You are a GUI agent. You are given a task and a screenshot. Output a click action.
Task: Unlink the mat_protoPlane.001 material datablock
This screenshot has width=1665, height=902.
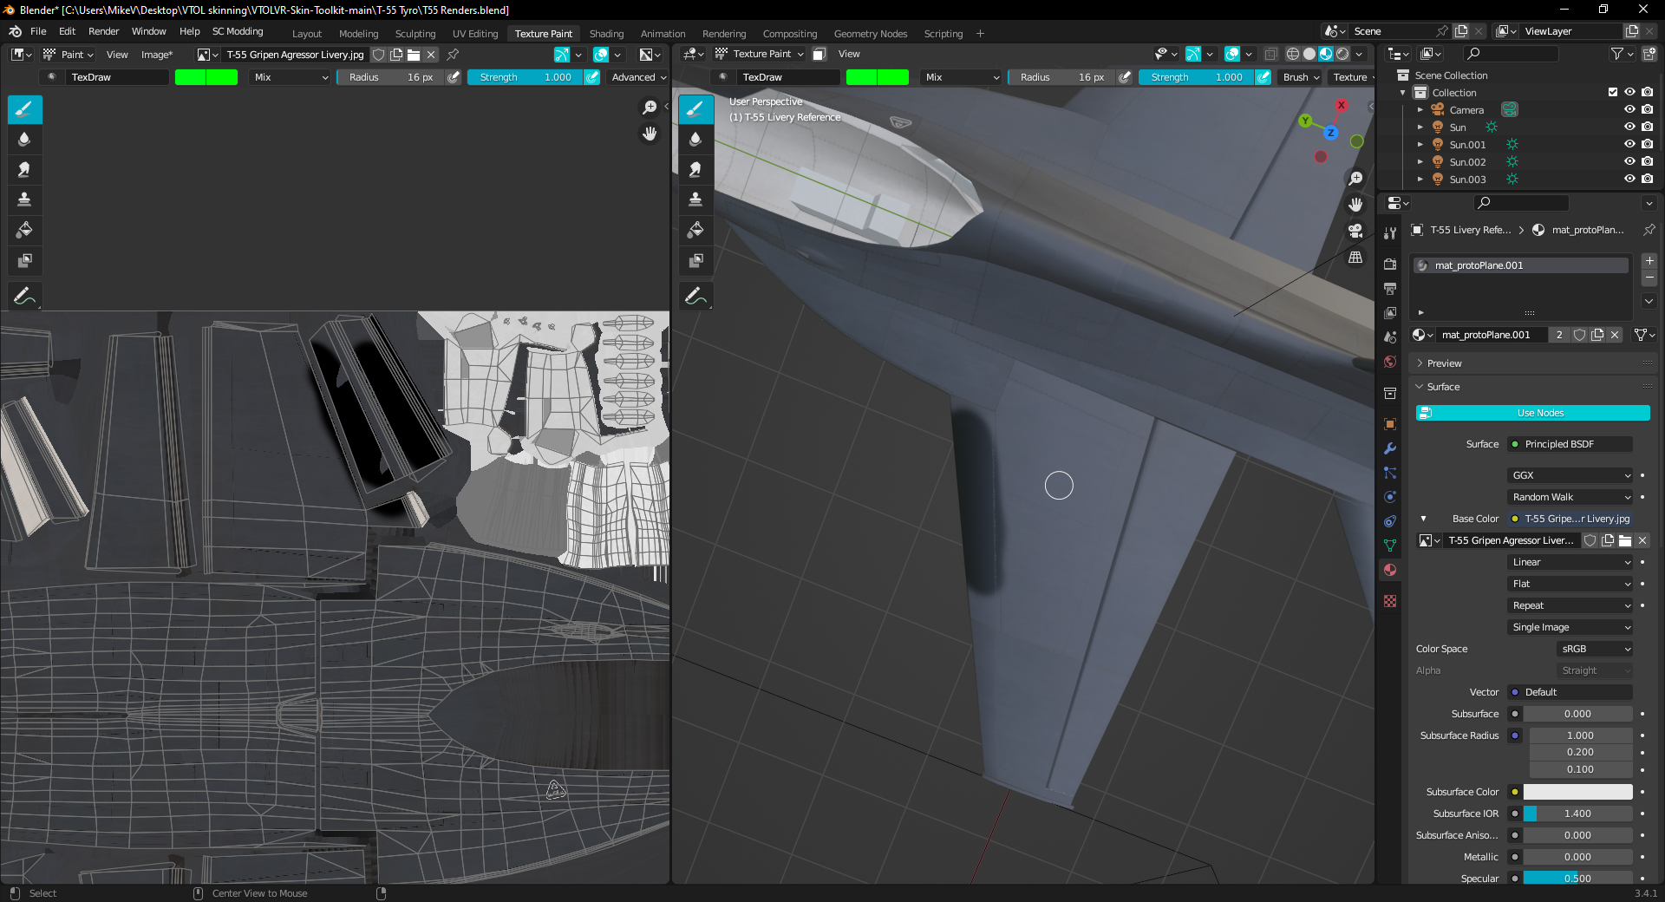[x=1615, y=335]
